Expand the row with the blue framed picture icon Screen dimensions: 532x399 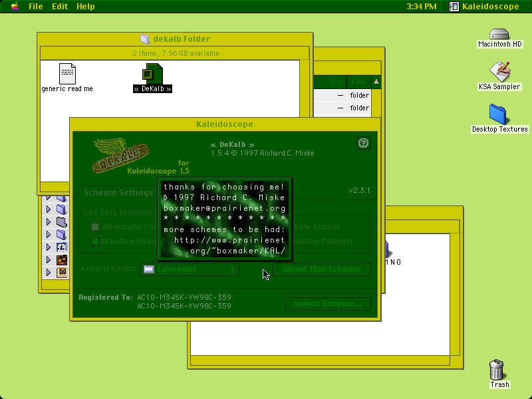point(49,247)
